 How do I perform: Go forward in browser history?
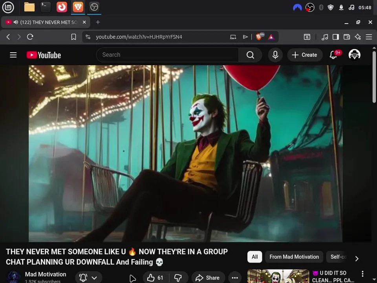point(19,37)
